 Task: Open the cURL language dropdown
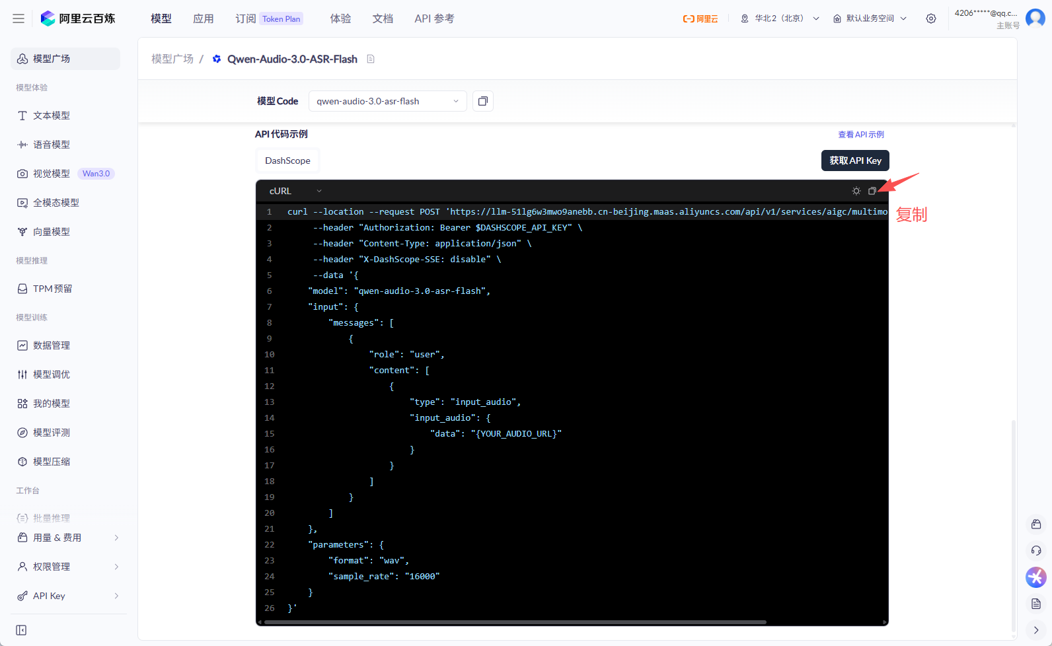coord(295,191)
